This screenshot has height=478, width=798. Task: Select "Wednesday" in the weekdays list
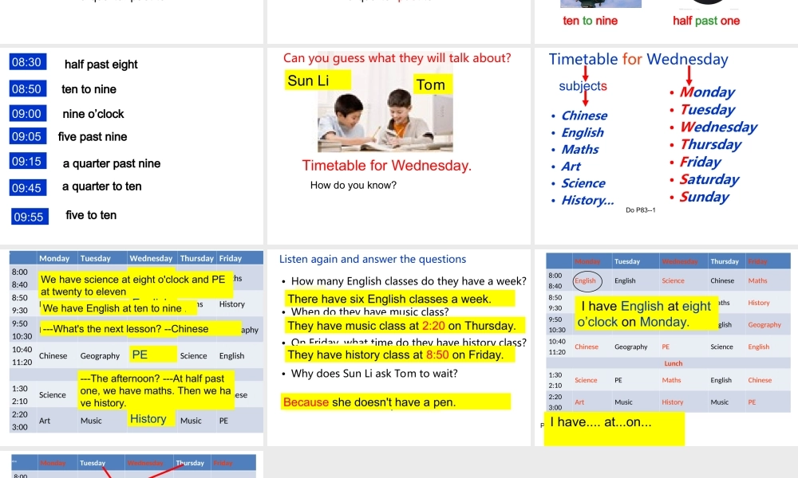[x=718, y=127]
